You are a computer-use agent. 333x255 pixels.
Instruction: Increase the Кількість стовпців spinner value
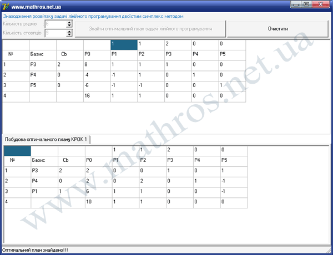(x=69, y=31)
